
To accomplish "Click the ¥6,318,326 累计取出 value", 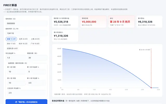I will [x=145, y=22].
